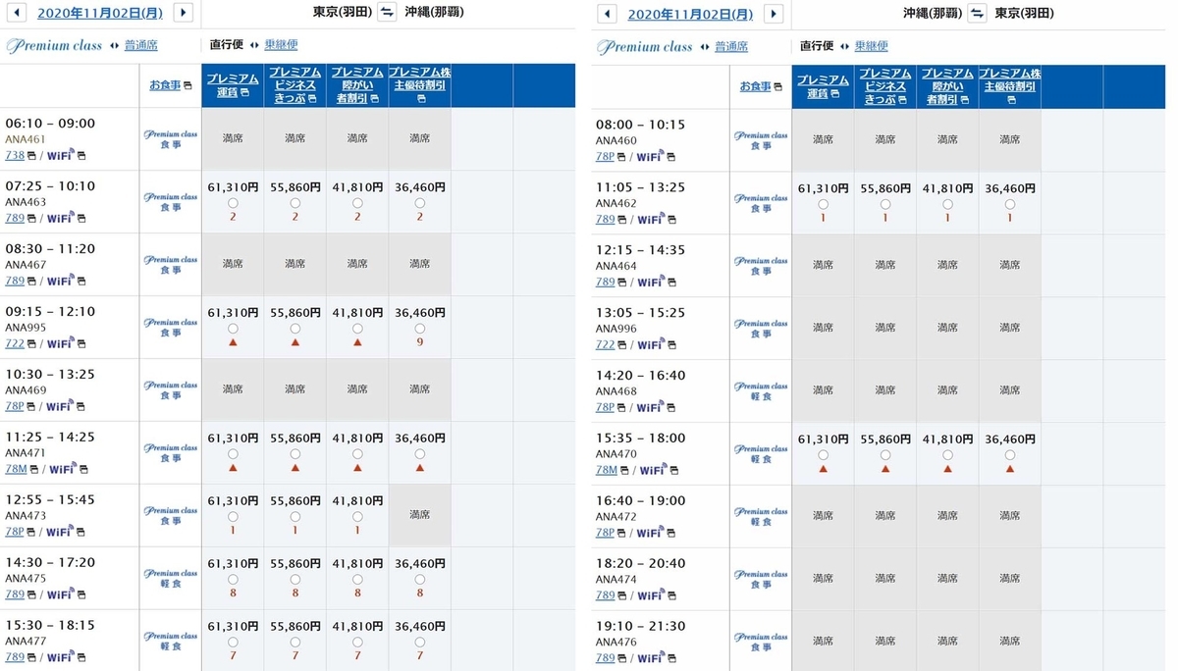Click WiFi icon for flight ANA467
Viewport: 1178px width, 671px height.
coord(60,281)
